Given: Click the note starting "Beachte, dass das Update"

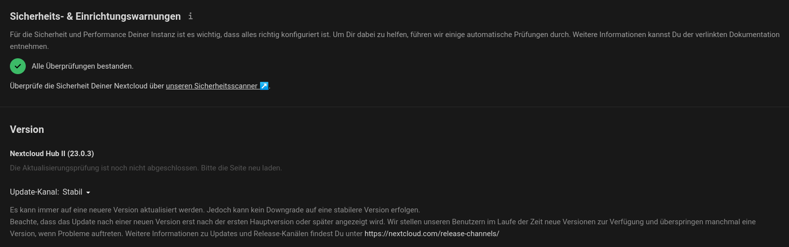Looking at the screenshot, I should (x=198, y=222).
